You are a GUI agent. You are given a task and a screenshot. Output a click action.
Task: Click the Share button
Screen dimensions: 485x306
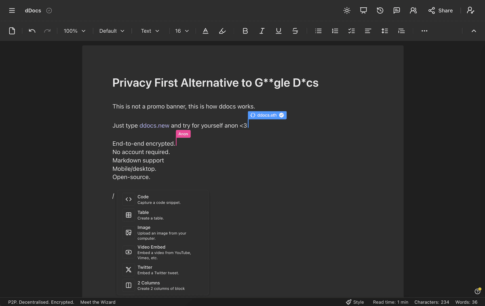pos(441,10)
